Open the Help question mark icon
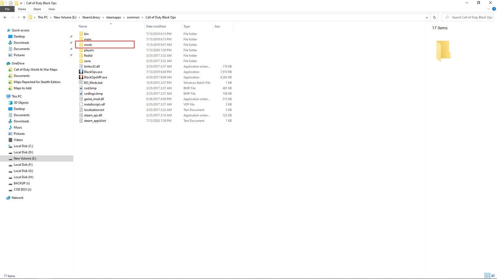This screenshot has height=279, width=497. (x=493, y=9)
